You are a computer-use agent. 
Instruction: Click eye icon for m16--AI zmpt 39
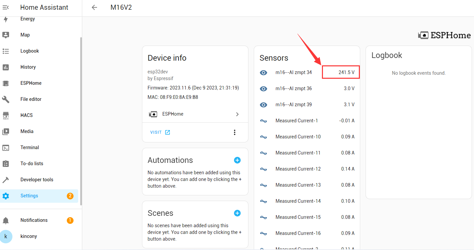(x=264, y=105)
